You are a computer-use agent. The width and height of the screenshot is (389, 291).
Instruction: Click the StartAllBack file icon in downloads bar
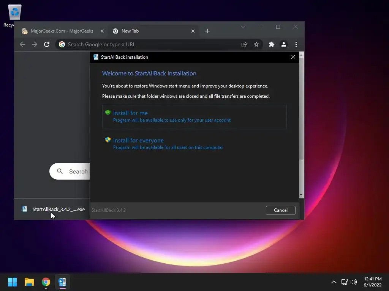[x=24, y=209]
